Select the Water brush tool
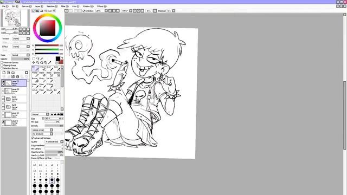Image resolution: width=347 pixels, height=195 pixels. tap(56, 69)
